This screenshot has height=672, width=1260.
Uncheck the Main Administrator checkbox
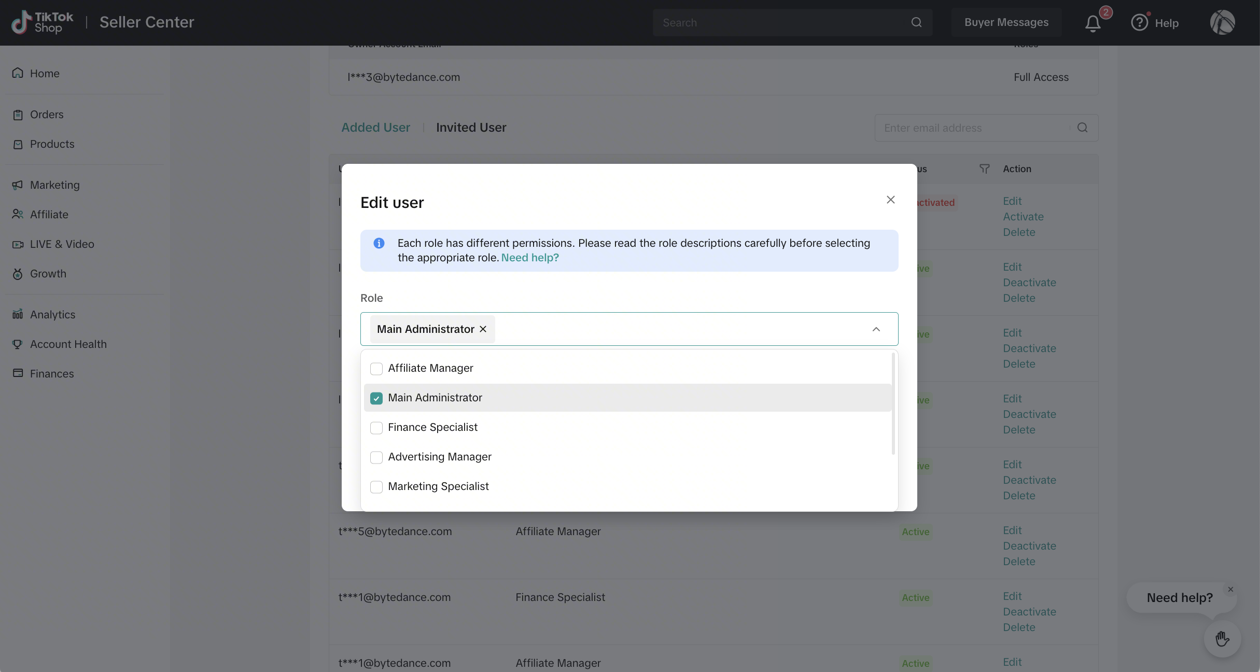click(376, 398)
